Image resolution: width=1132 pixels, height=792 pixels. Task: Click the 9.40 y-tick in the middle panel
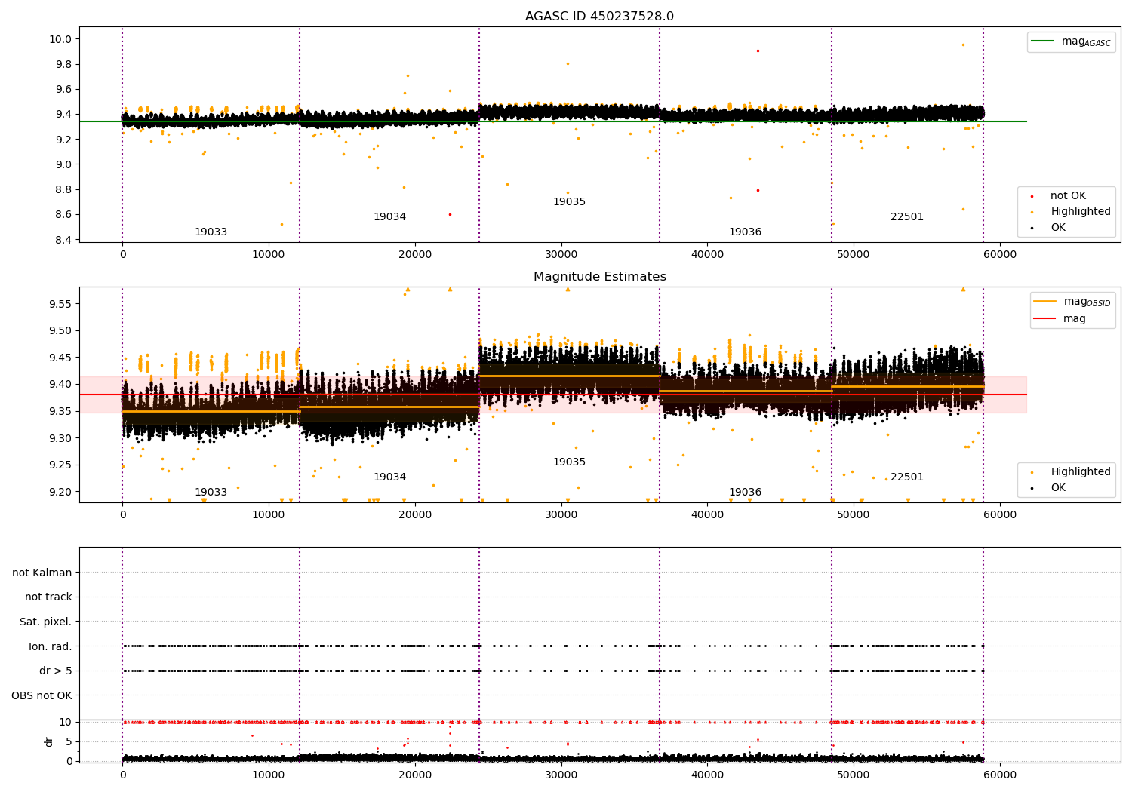(60, 384)
